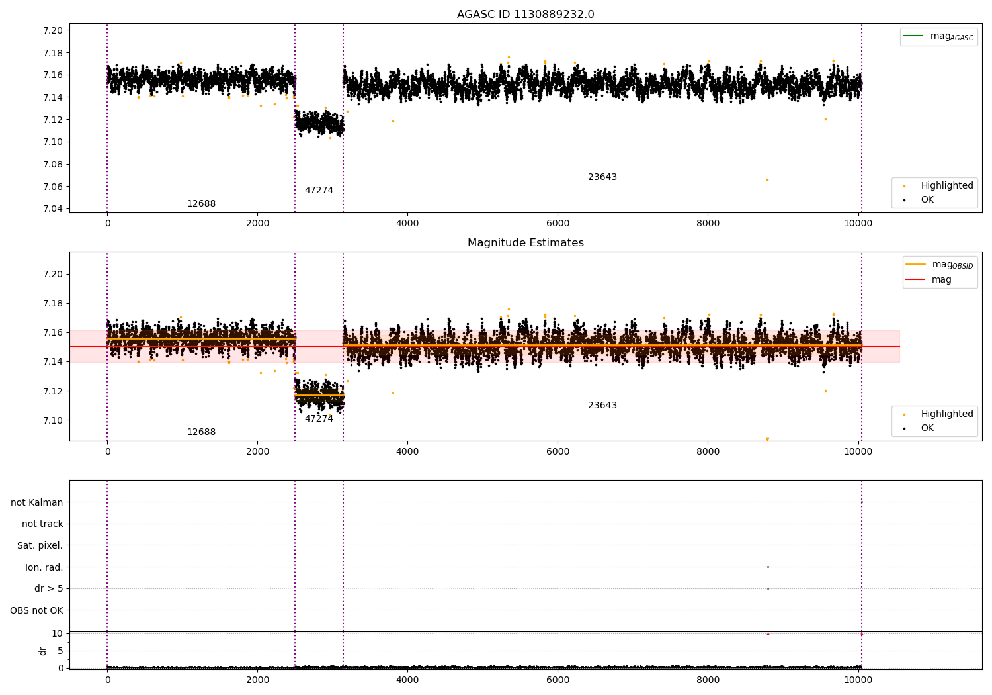Click the '7.20' y-tick of the middle plot
Screen dimensions: 992x695
click(x=53, y=274)
